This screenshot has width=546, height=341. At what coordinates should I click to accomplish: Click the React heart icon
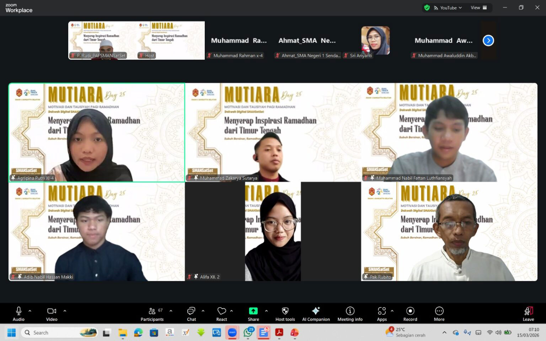click(x=221, y=314)
